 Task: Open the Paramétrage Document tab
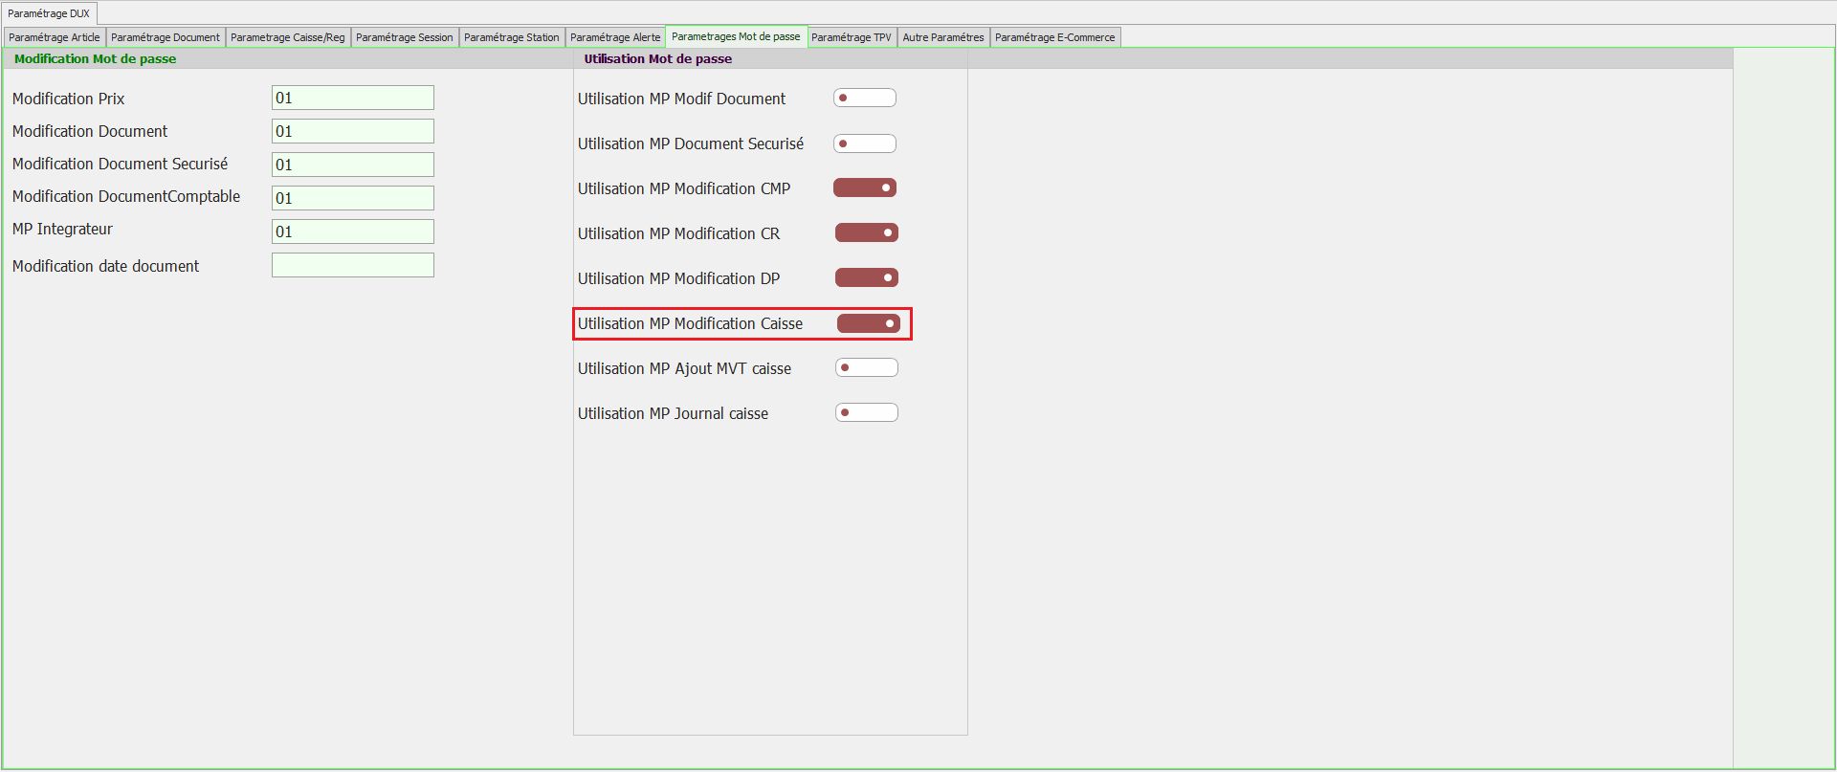[x=166, y=37]
